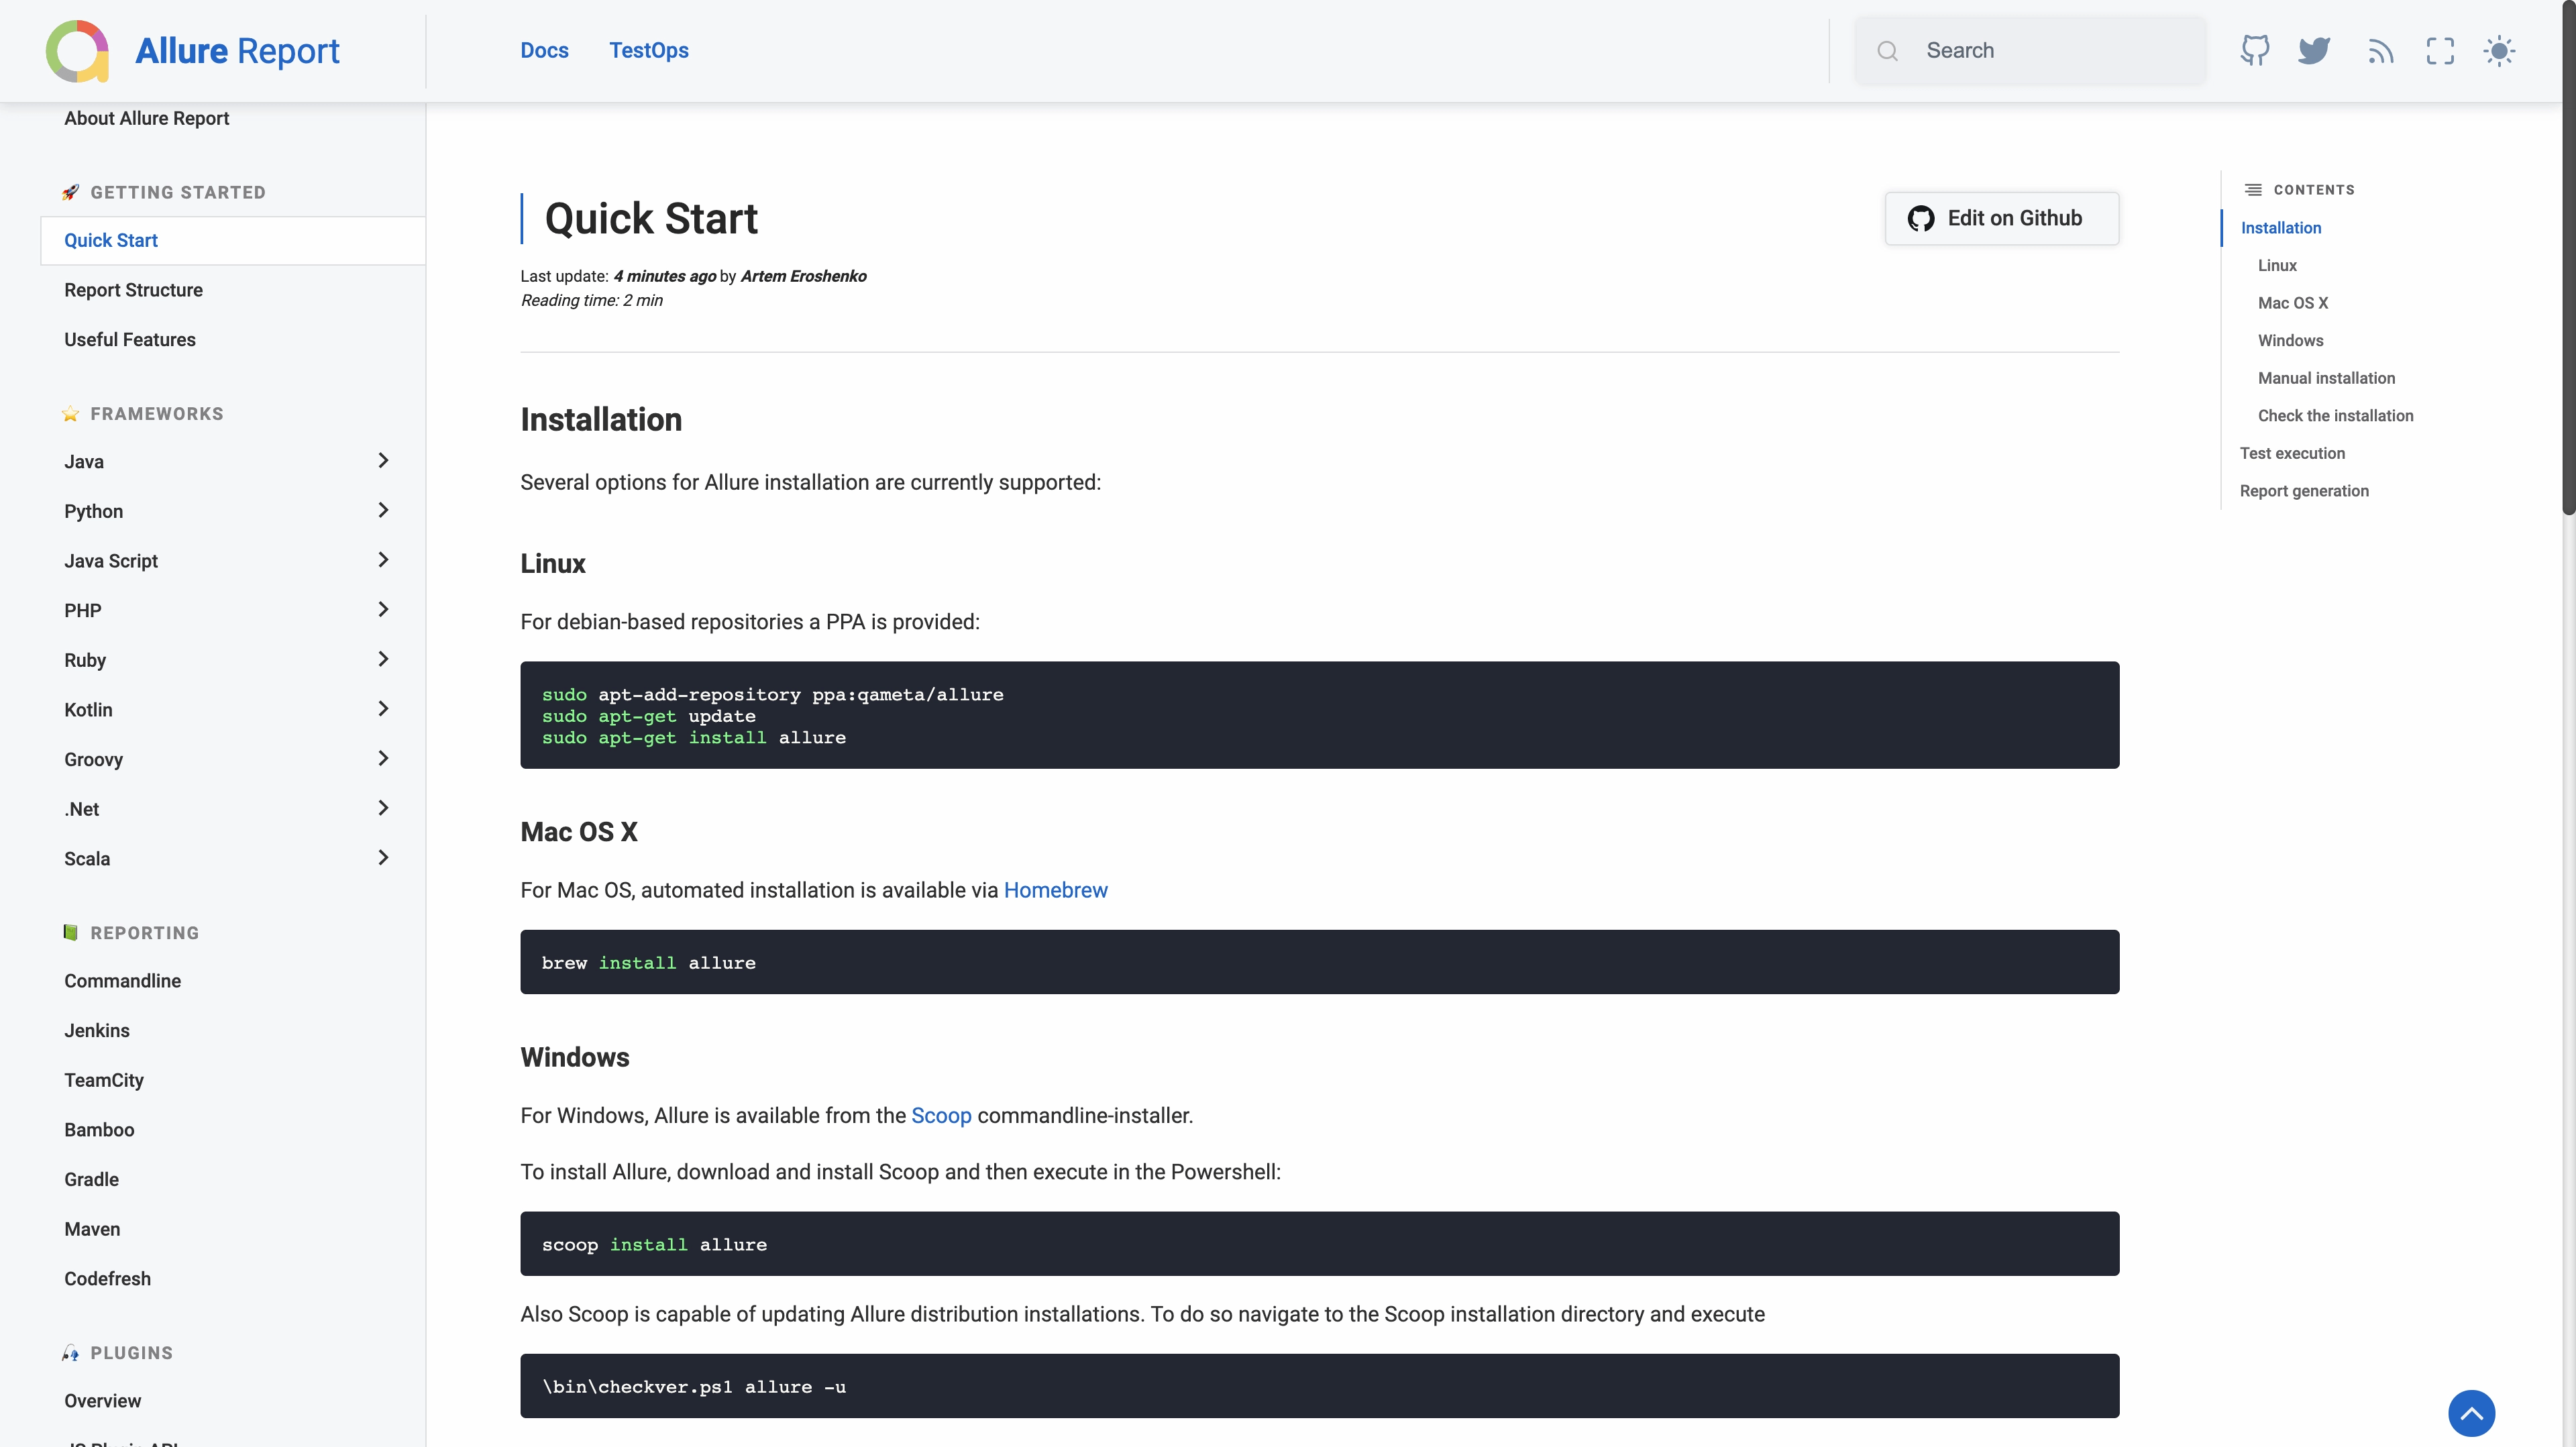Image resolution: width=2576 pixels, height=1447 pixels.
Task: Click the search magnifier icon
Action: coord(1888,50)
